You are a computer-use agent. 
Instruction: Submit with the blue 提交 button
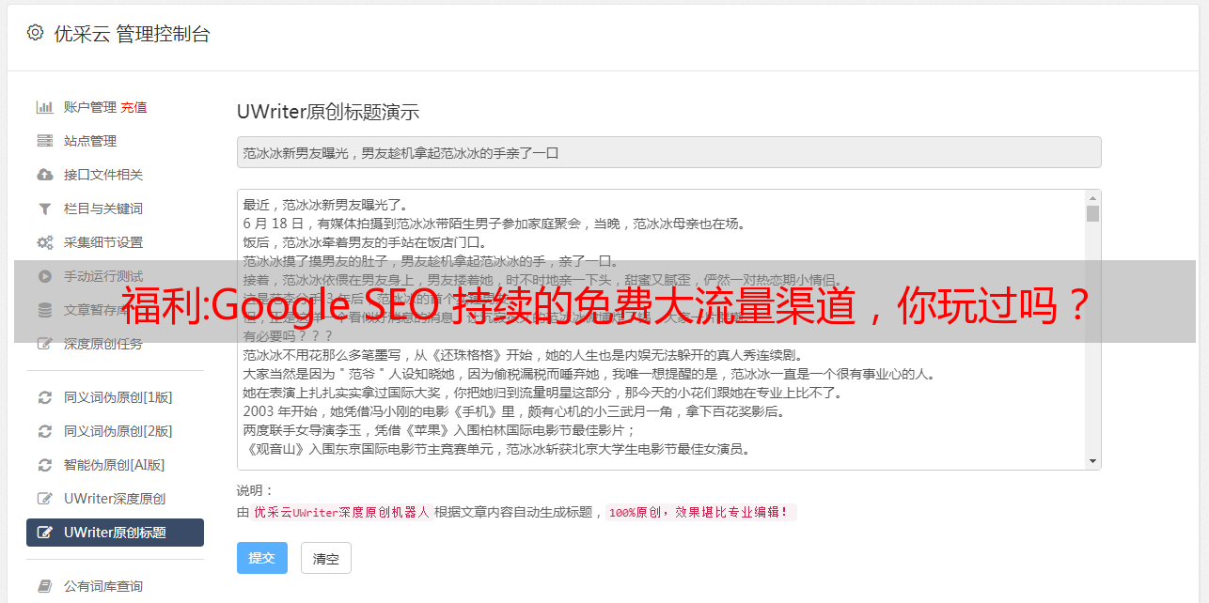[261, 558]
